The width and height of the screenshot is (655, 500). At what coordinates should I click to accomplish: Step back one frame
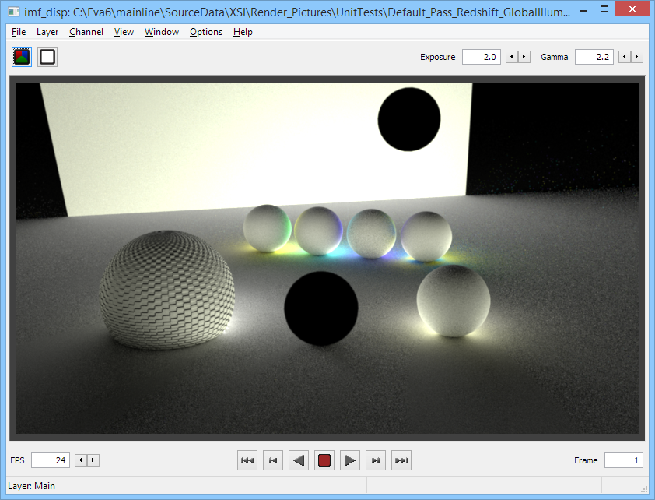pos(273,460)
